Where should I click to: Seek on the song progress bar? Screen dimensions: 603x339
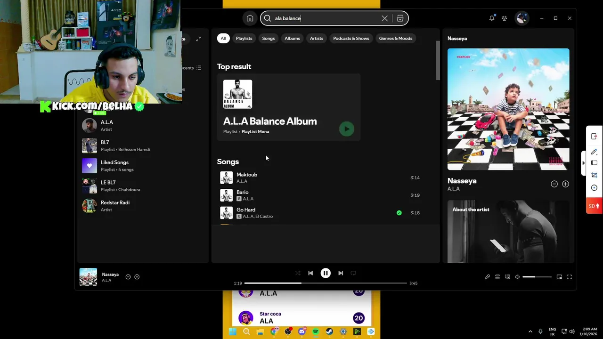tap(326, 283)
